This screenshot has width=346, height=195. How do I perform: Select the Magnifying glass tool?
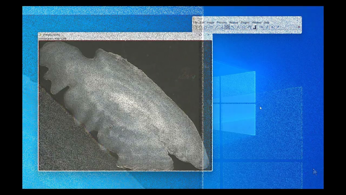244,27
